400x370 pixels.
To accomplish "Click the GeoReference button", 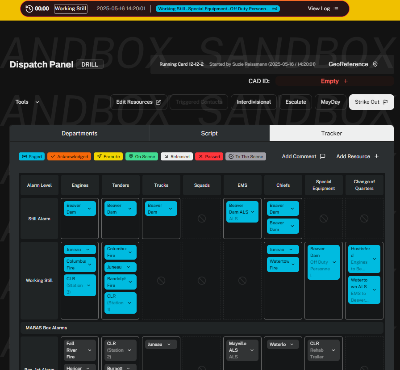I will coord(353,64).
